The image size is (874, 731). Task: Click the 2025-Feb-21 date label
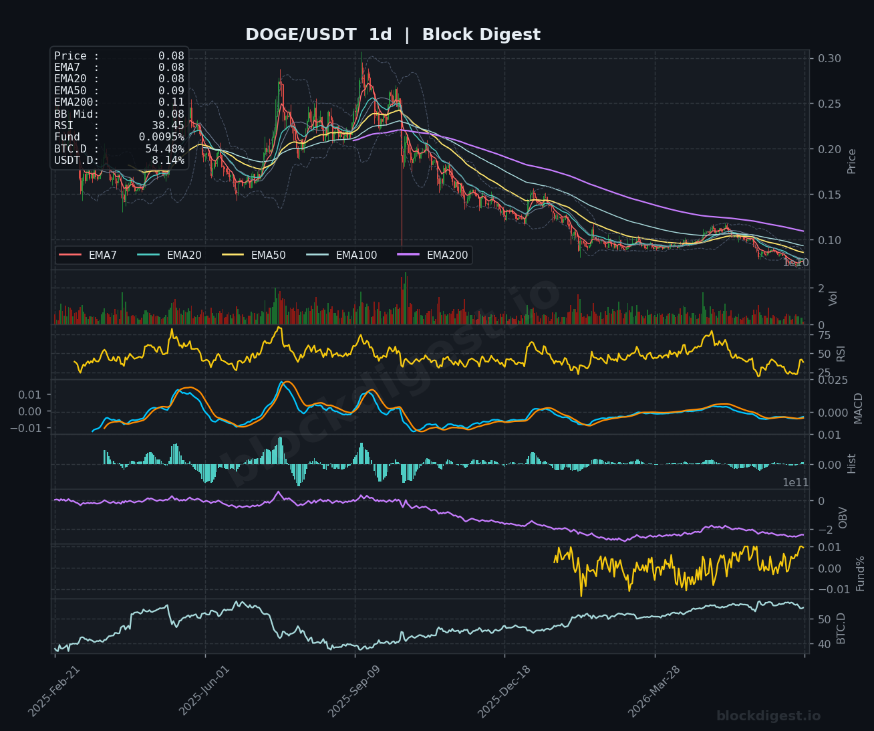click(x=53, y=692)
